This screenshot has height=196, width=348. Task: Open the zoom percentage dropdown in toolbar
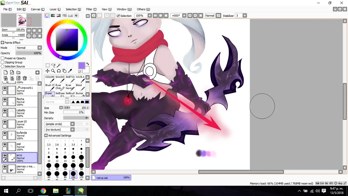(x=150, y=16)
